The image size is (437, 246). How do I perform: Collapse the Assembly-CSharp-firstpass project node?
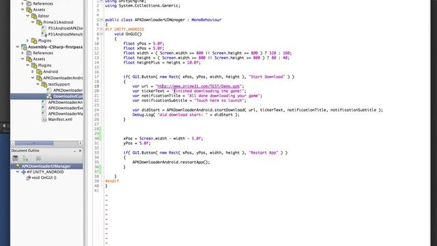(x=18, y=47)
